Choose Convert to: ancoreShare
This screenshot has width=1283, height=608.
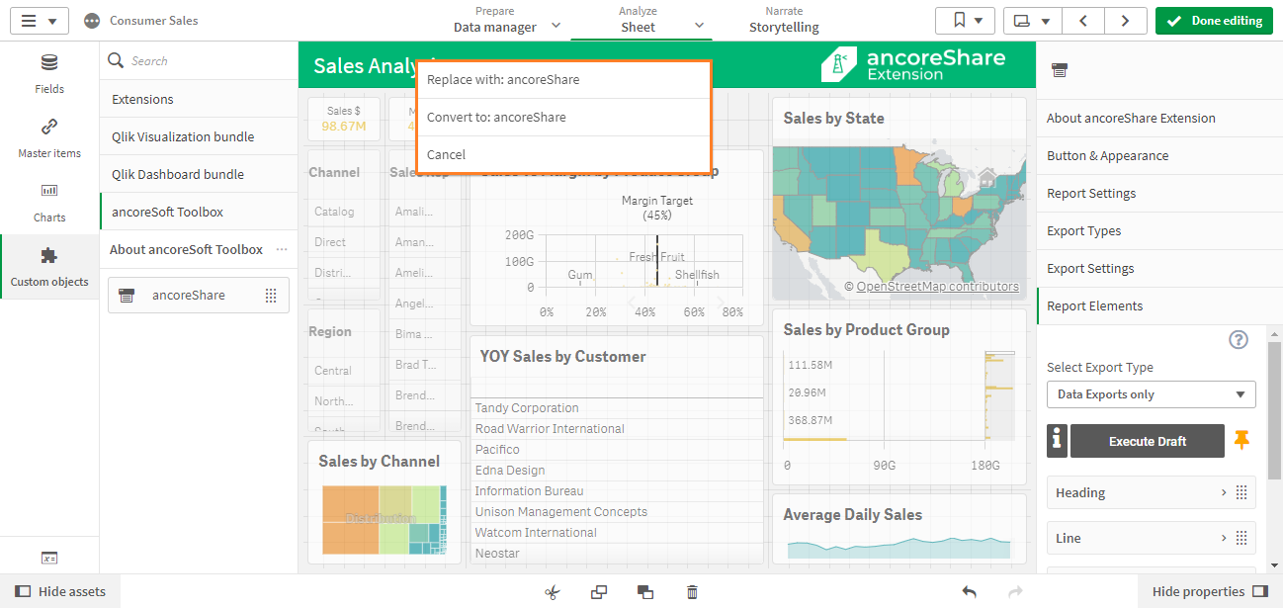click(563, 117)
